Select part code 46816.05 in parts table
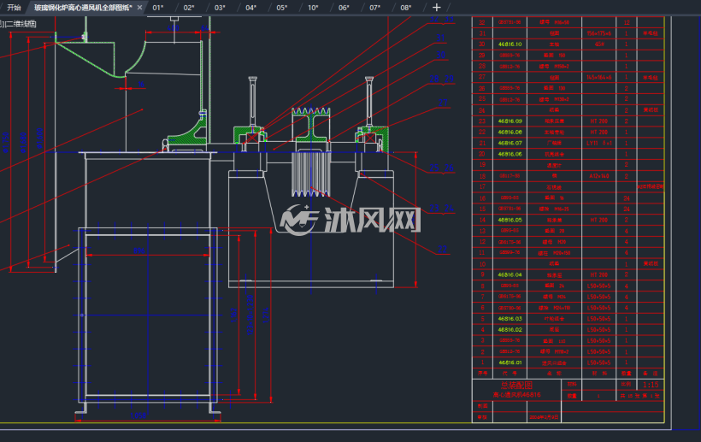The image size is (701, 442). [510, 220]
